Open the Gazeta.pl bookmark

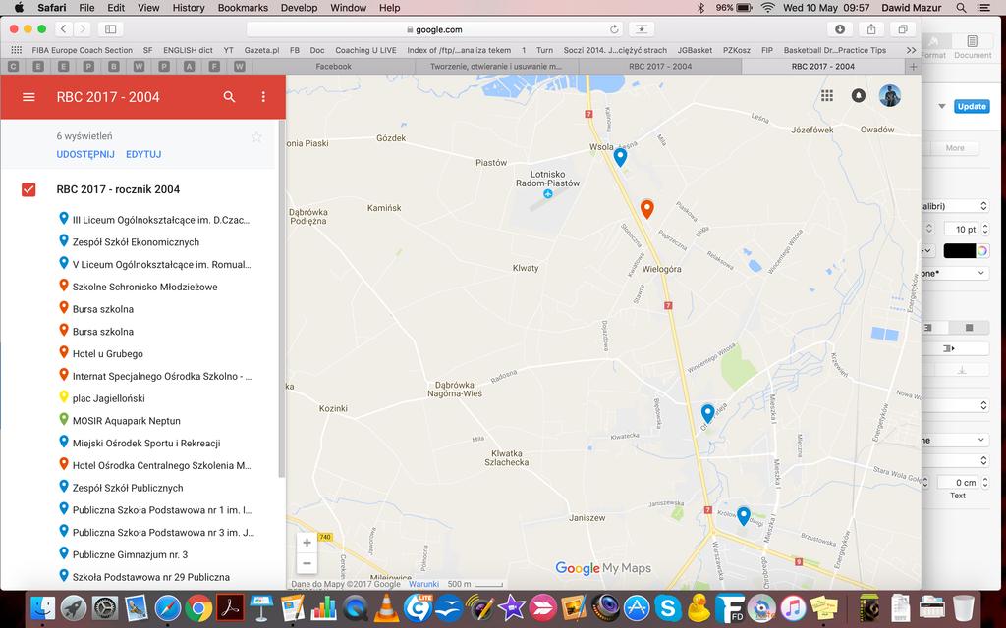click(x=261, y=50)
